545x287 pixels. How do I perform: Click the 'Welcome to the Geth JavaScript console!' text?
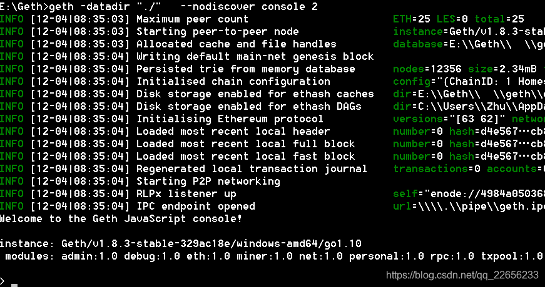click(121, 219)
